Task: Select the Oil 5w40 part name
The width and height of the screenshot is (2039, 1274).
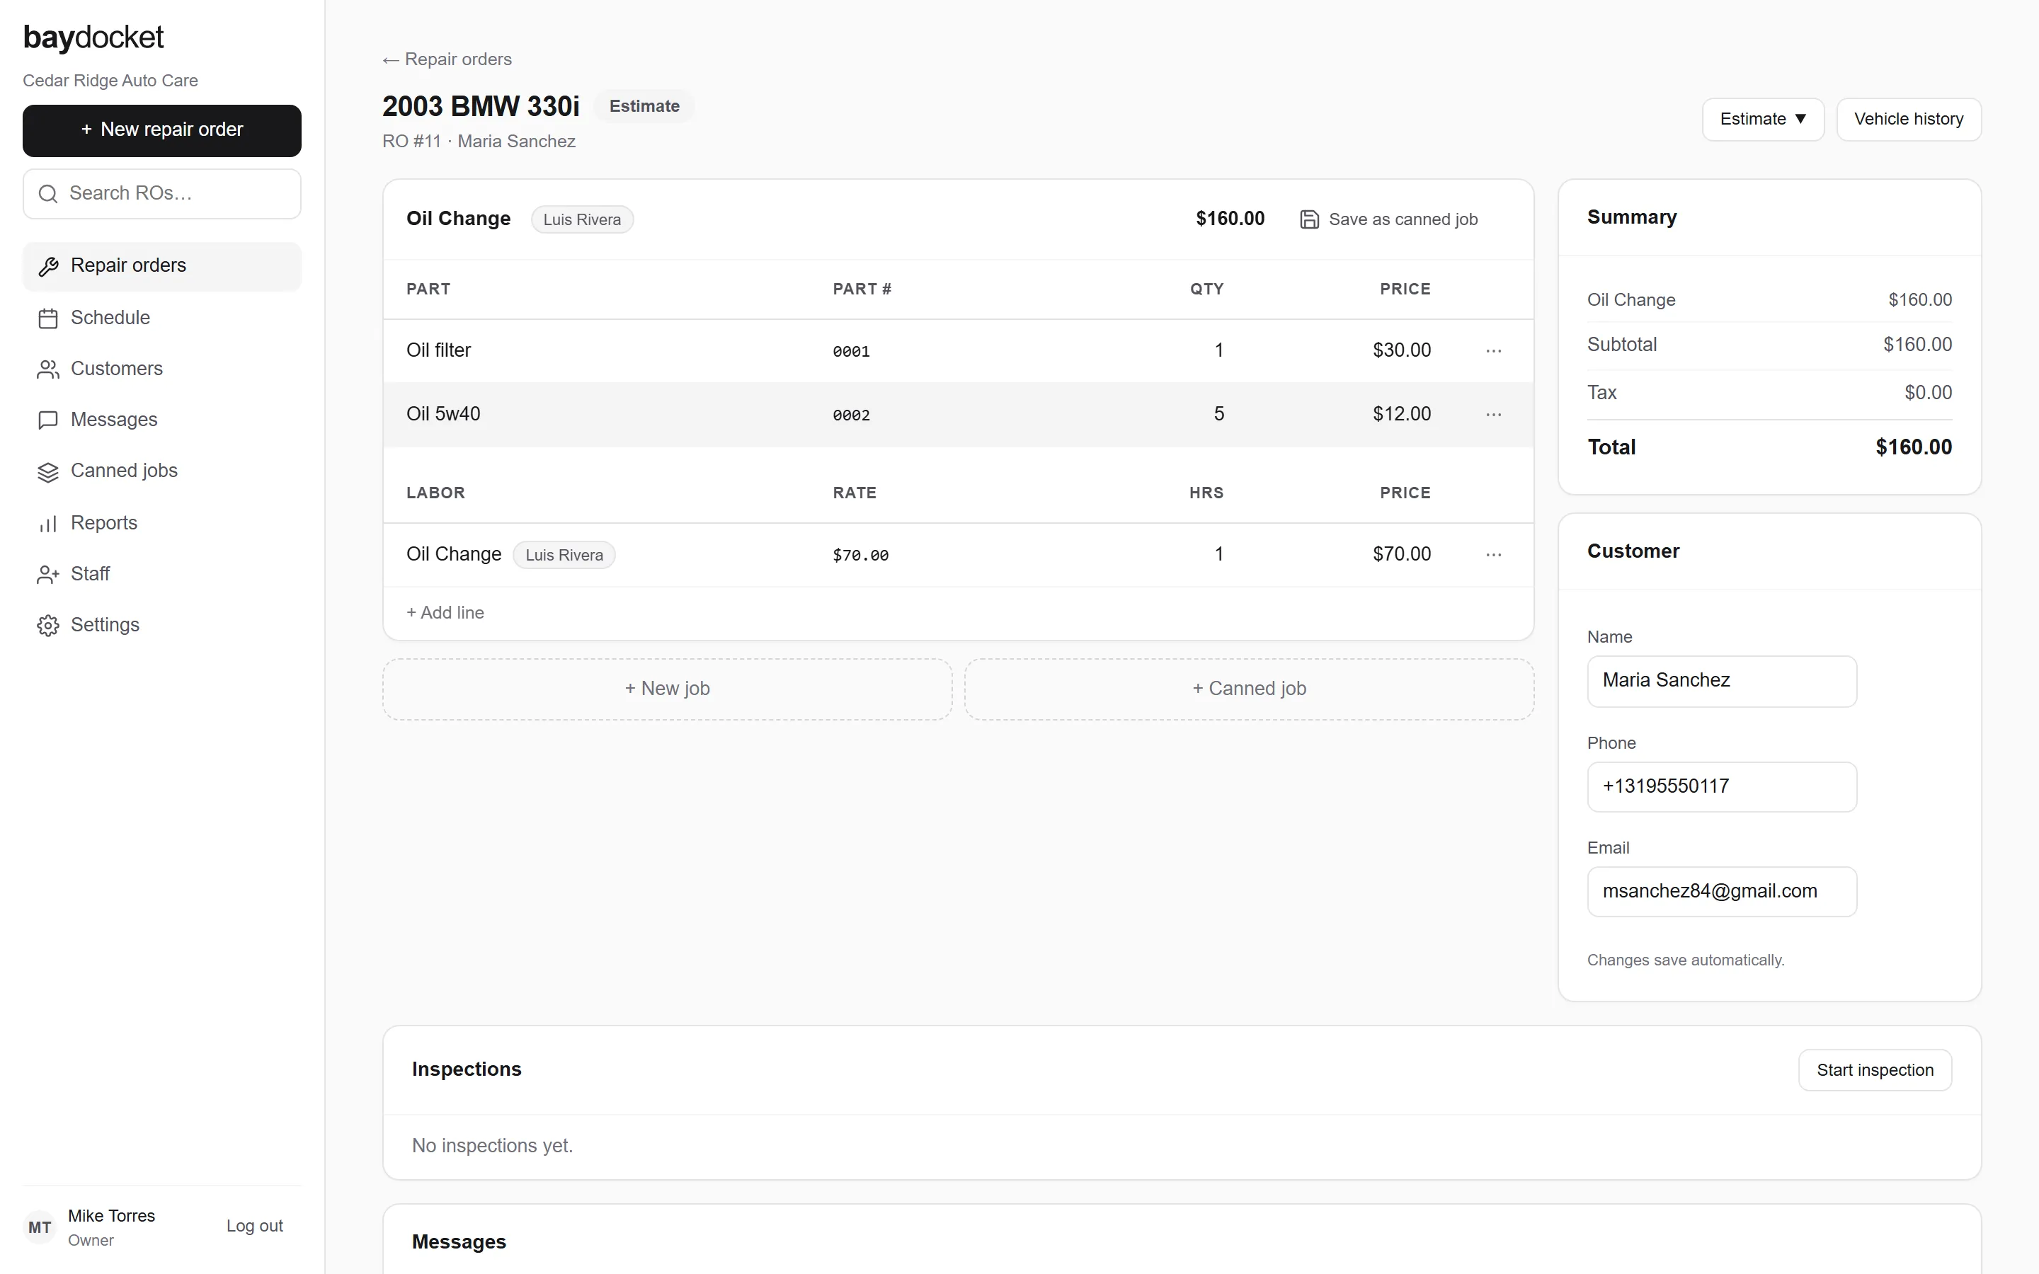Action: [443, 415]
